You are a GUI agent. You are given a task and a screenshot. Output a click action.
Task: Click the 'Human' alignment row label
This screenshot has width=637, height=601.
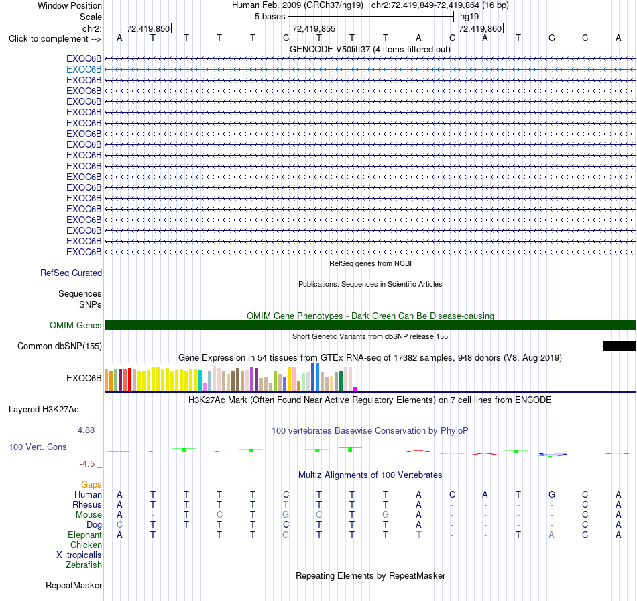point(88,494)
